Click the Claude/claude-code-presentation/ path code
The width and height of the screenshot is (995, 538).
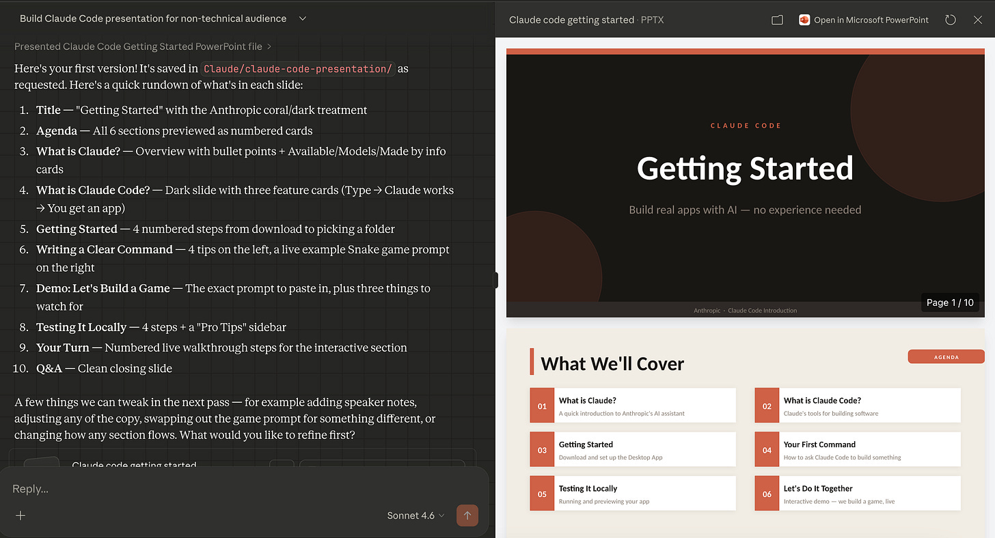[x=299, y=69]
